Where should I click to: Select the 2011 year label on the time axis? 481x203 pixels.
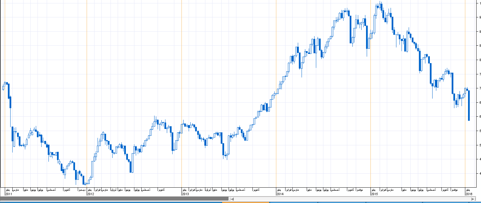pos(8,194)
